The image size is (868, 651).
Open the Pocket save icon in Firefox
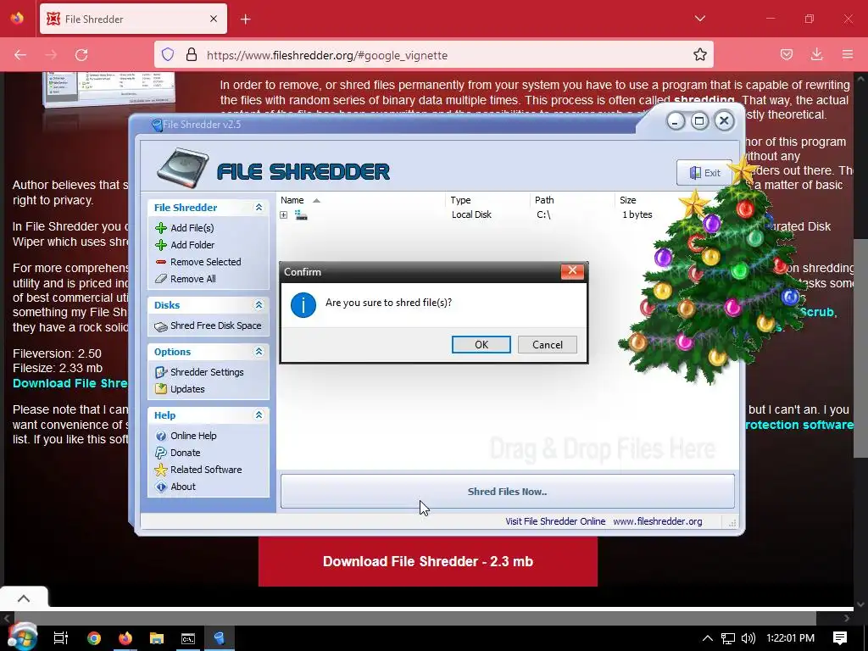(x=787, y=55)
